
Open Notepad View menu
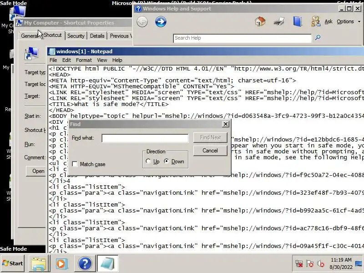click(102, 60)
